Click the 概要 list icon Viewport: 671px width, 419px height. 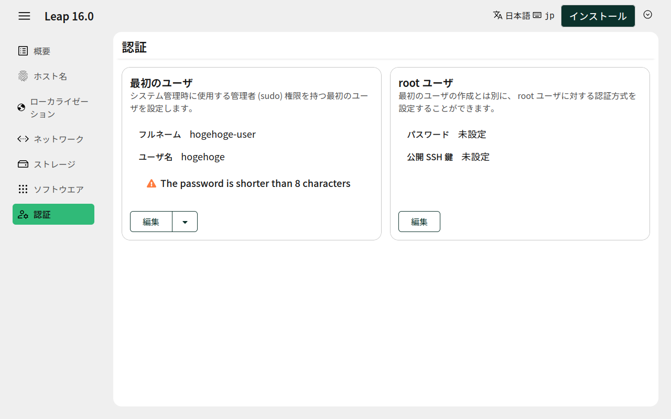point(23,51)
